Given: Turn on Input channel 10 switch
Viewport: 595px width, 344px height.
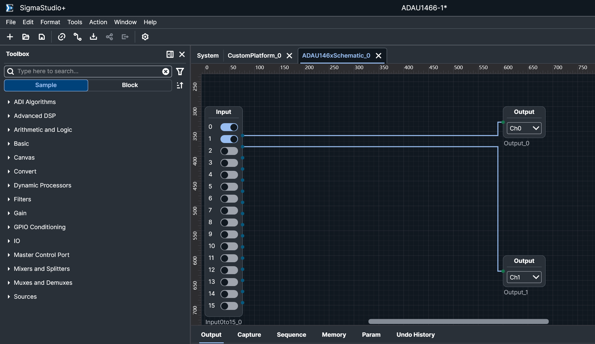Looking at the screenshot, I should pyautogui.click(x=229, y=246).
